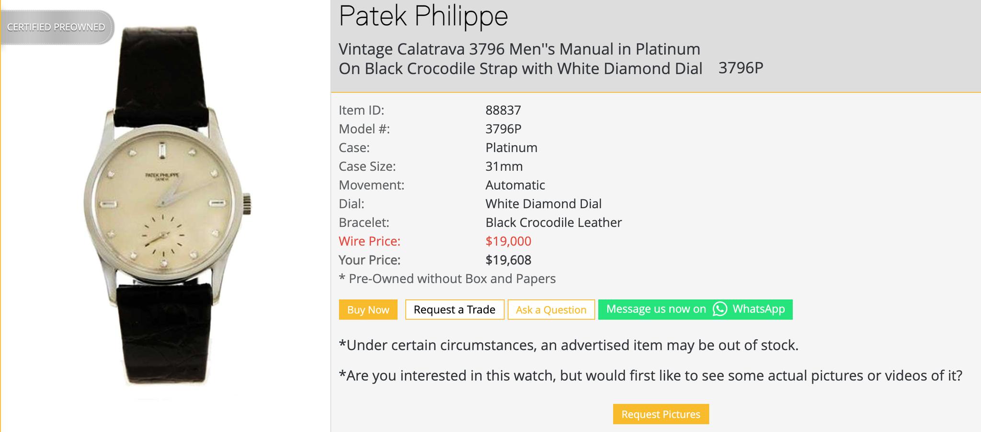Select the 31mm case size value
Image resolution: width=981 pixels, height=432 pixels.
point(504,166)
